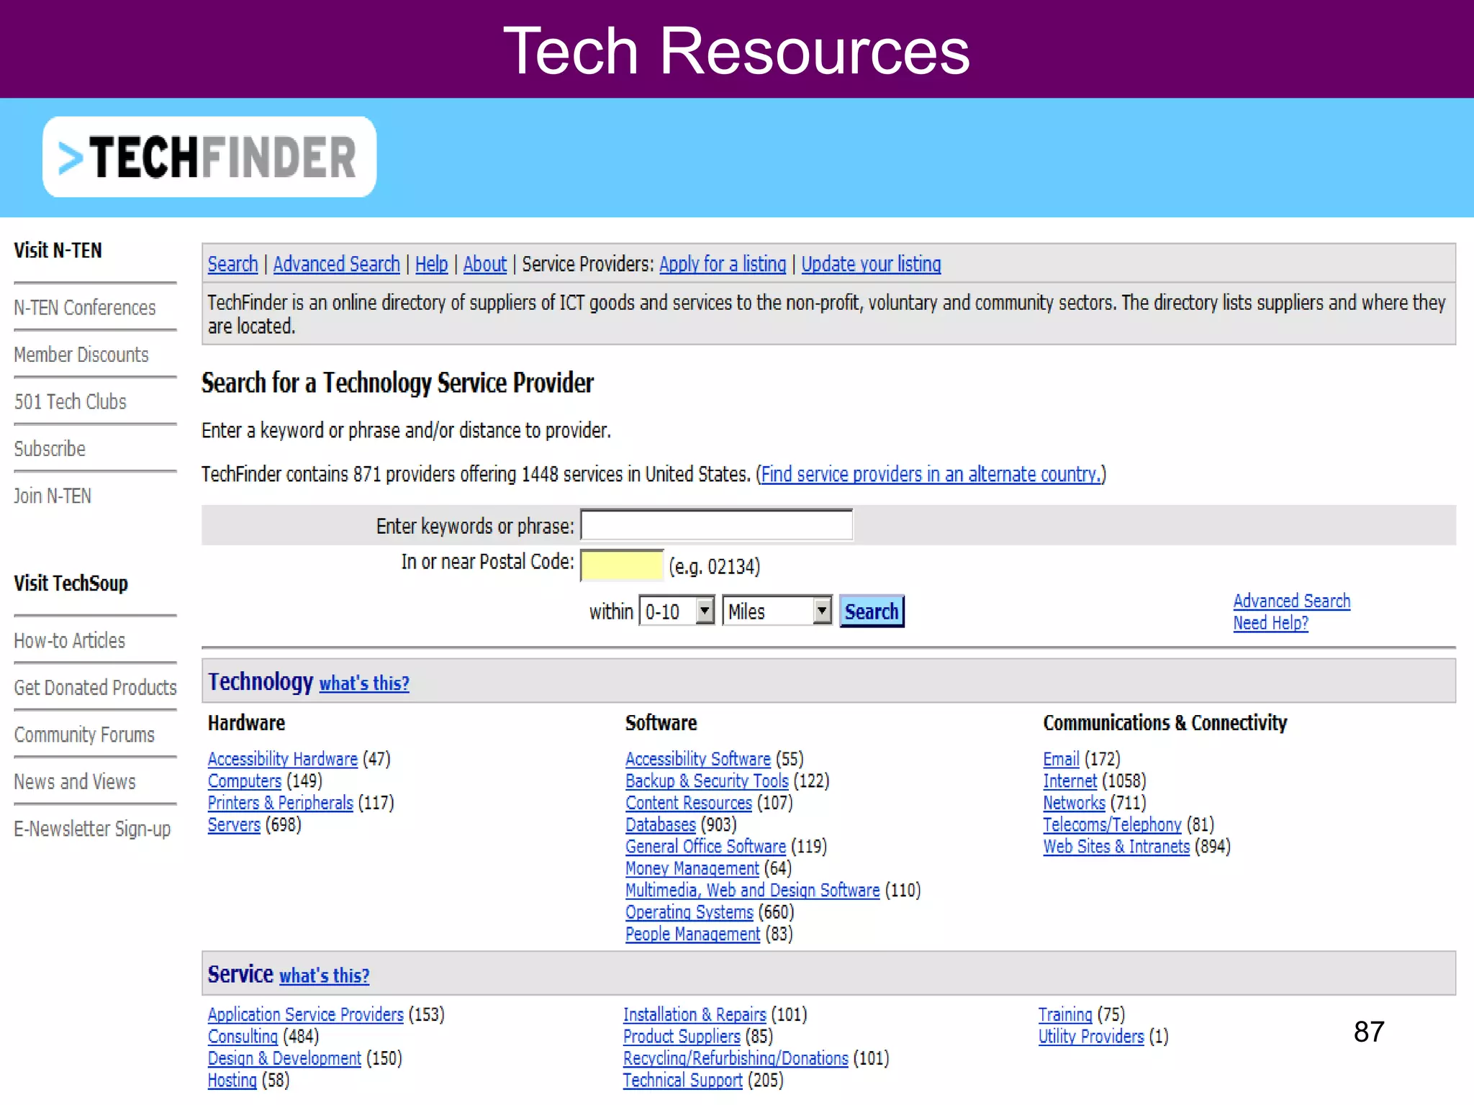The width and height of the screenshot is (1474, 1105).
Task: Open How-to Articles in sidebar
Action: pyautogui.click(x=70, y=640)
